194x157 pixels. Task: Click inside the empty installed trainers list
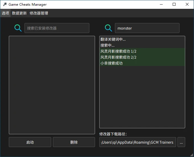click(52, 85)
